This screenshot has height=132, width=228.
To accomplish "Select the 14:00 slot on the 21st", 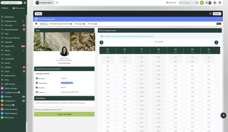I will coord(209,118).
